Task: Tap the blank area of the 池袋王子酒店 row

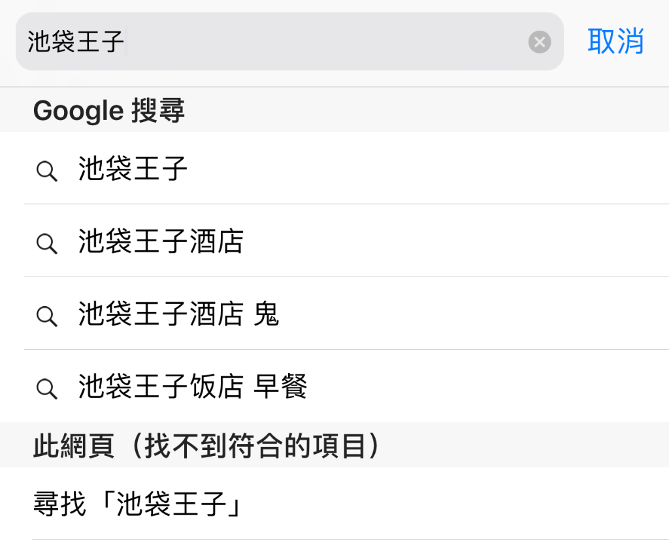Action: [x=457, y=241]
